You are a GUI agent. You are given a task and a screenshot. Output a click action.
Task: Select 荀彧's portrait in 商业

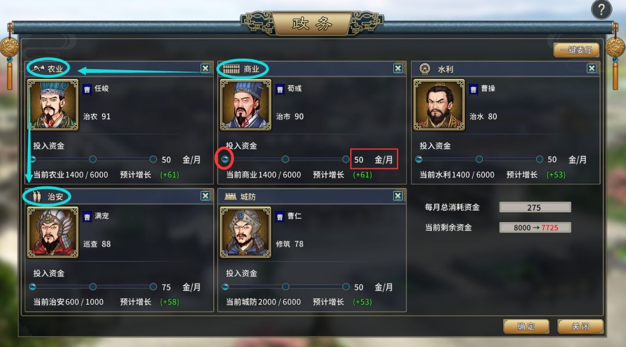[x=246, y=105]
